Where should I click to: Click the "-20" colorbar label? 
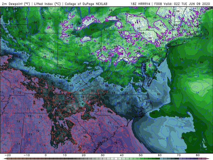point(8,155)
